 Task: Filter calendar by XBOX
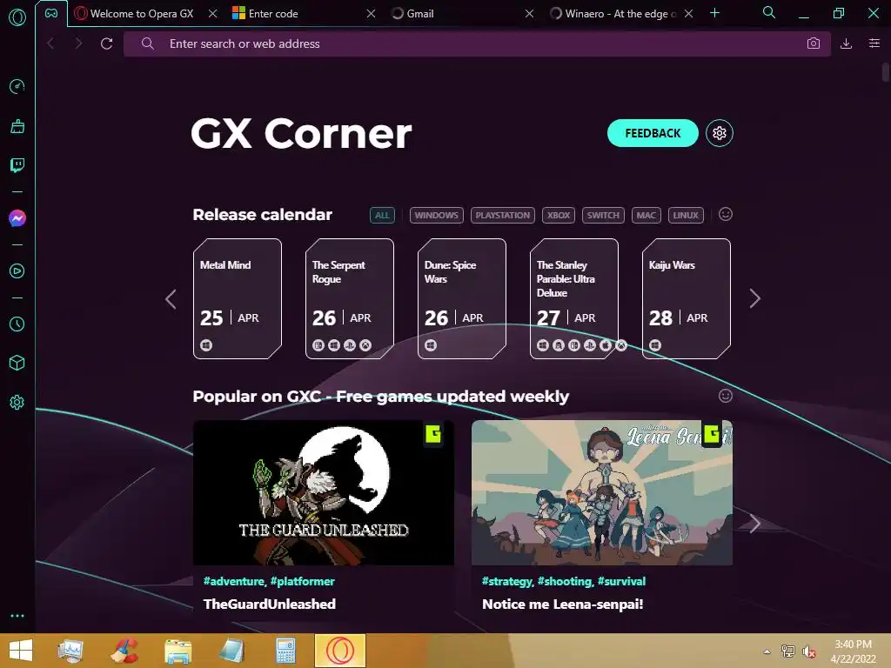click(x=559, y=216)
